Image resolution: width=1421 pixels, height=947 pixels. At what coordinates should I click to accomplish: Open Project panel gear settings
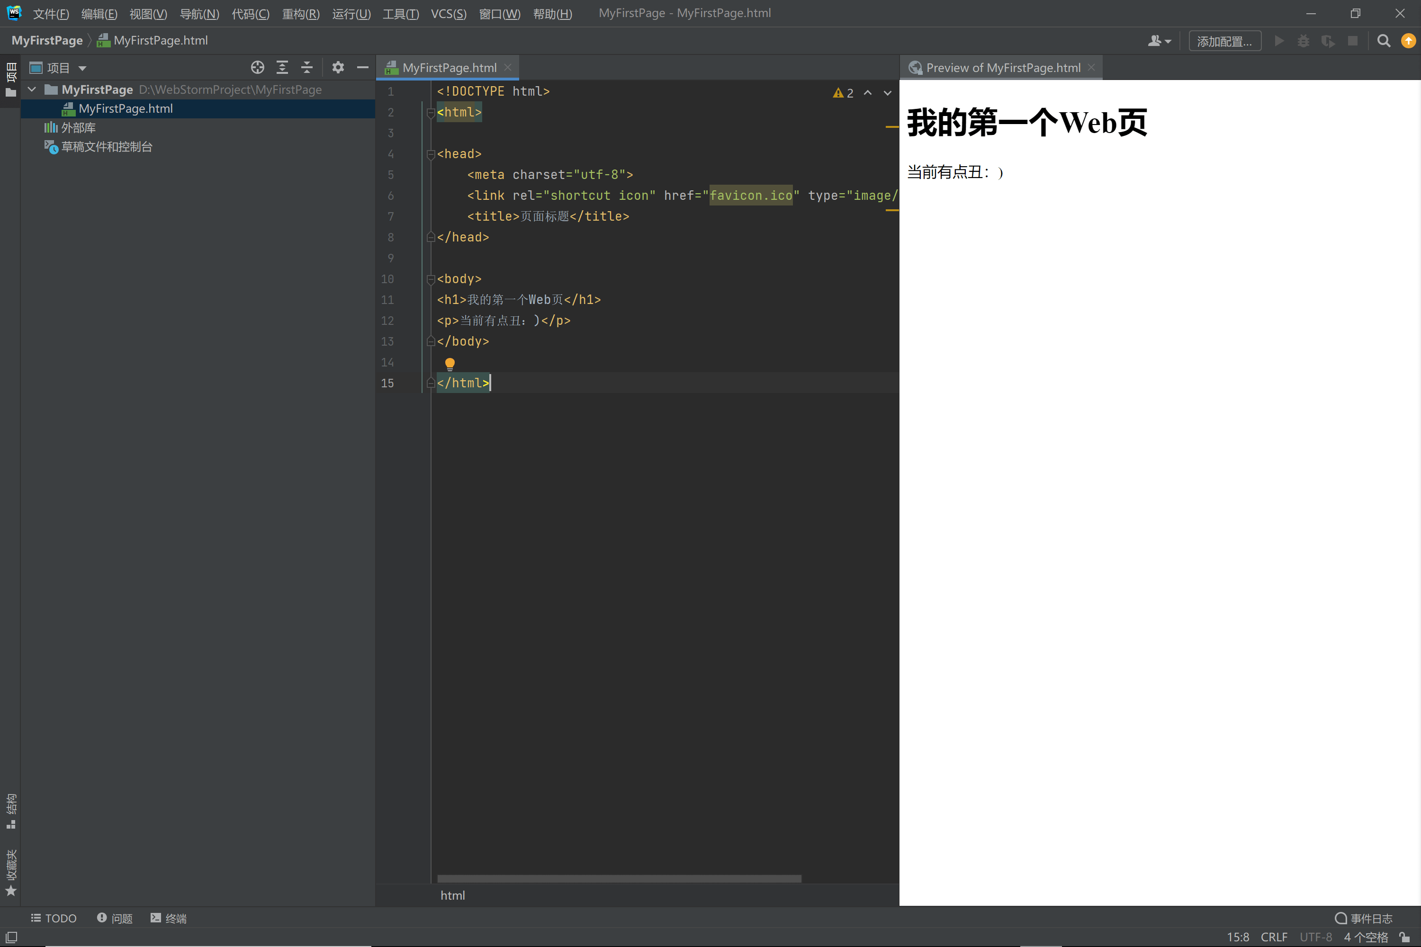(338, 68)
